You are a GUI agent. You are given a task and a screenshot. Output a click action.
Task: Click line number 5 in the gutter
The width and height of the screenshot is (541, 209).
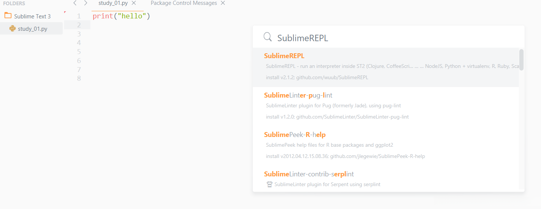[x=79, y=52]
